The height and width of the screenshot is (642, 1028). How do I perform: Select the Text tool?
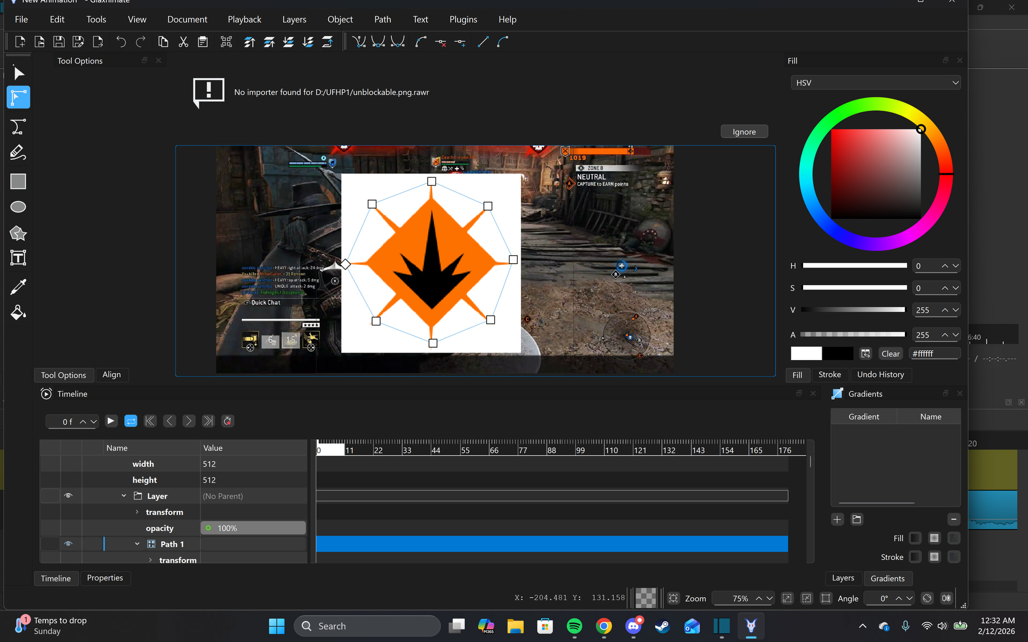pyautogui.click(x=18, y=258)
